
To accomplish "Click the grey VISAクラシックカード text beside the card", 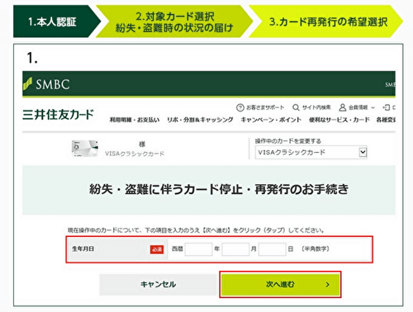I will pos(135,154).
